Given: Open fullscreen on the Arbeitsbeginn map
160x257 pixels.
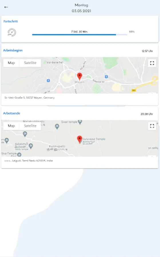Looking at the screenshot, I should pyautogui.click(x=152, y=63).
